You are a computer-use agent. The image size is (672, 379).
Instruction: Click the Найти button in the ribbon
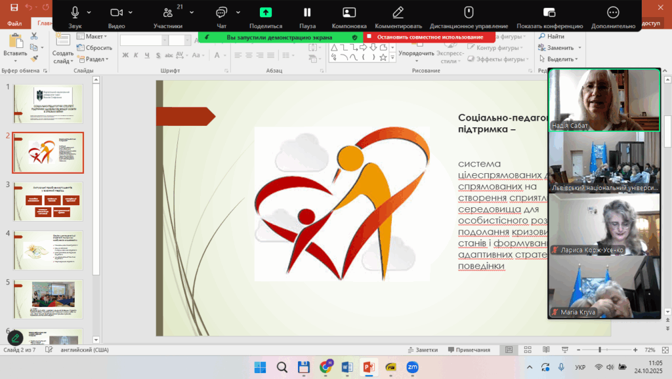point(551,37)
